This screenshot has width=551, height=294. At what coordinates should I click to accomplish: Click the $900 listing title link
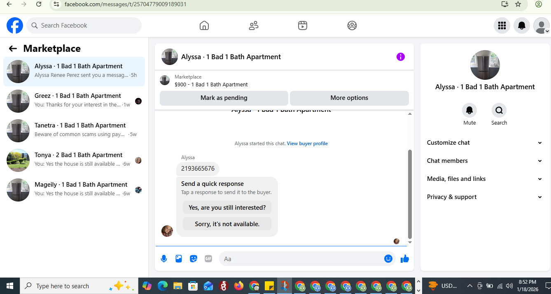[211, 85]
